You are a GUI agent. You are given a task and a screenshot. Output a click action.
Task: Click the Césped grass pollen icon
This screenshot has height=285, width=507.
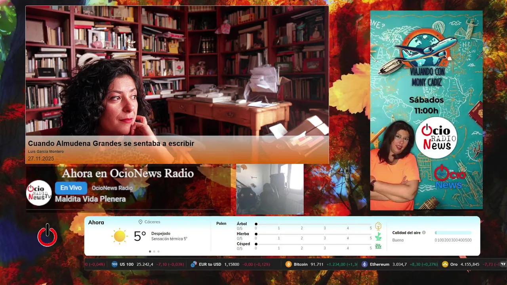click(378, 246)
